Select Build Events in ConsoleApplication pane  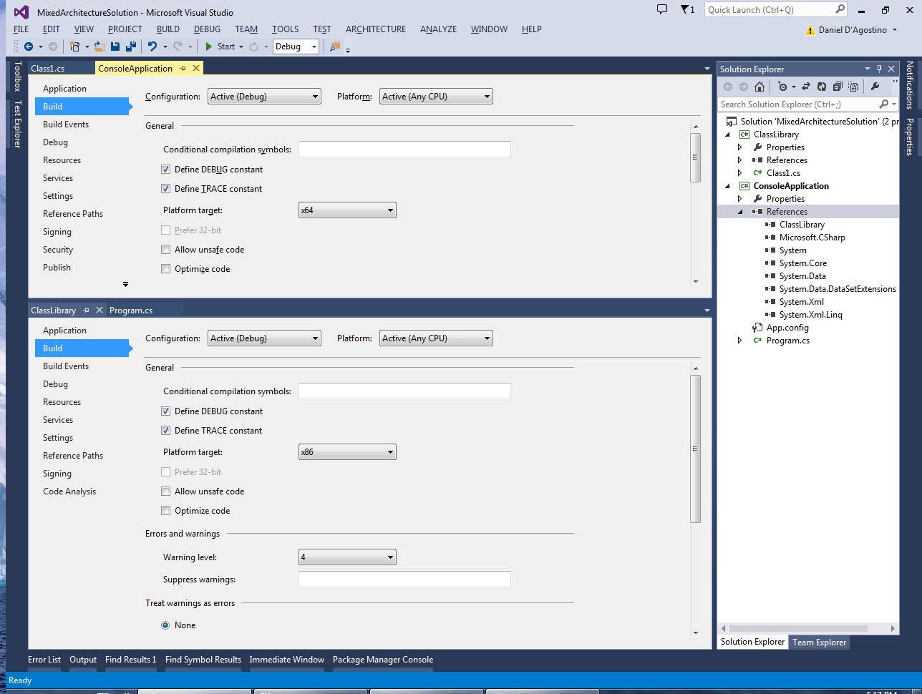[66, 124]
